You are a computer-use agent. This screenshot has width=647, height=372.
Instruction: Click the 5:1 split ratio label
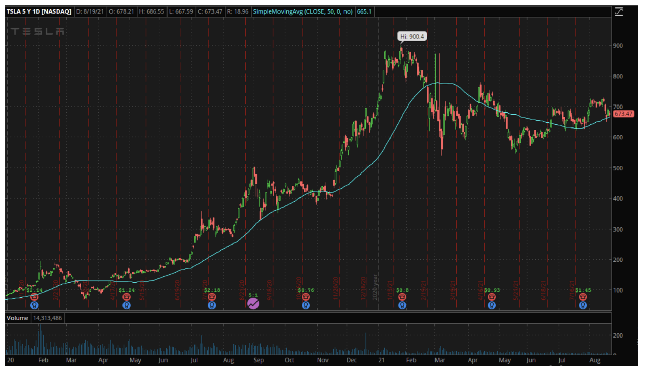[x=253, y=295]
